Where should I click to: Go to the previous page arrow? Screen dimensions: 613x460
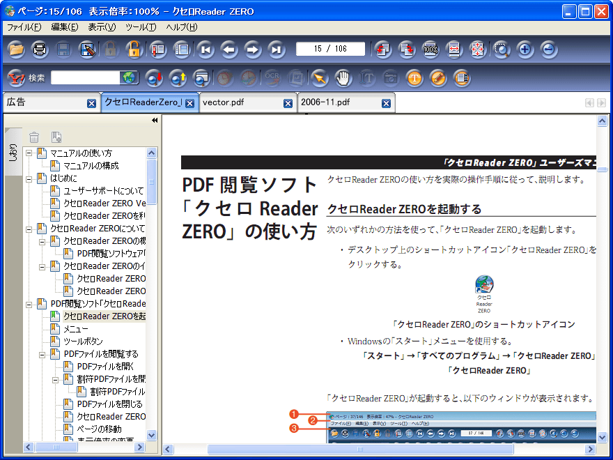pyautogui.click(x=229, y=49)
